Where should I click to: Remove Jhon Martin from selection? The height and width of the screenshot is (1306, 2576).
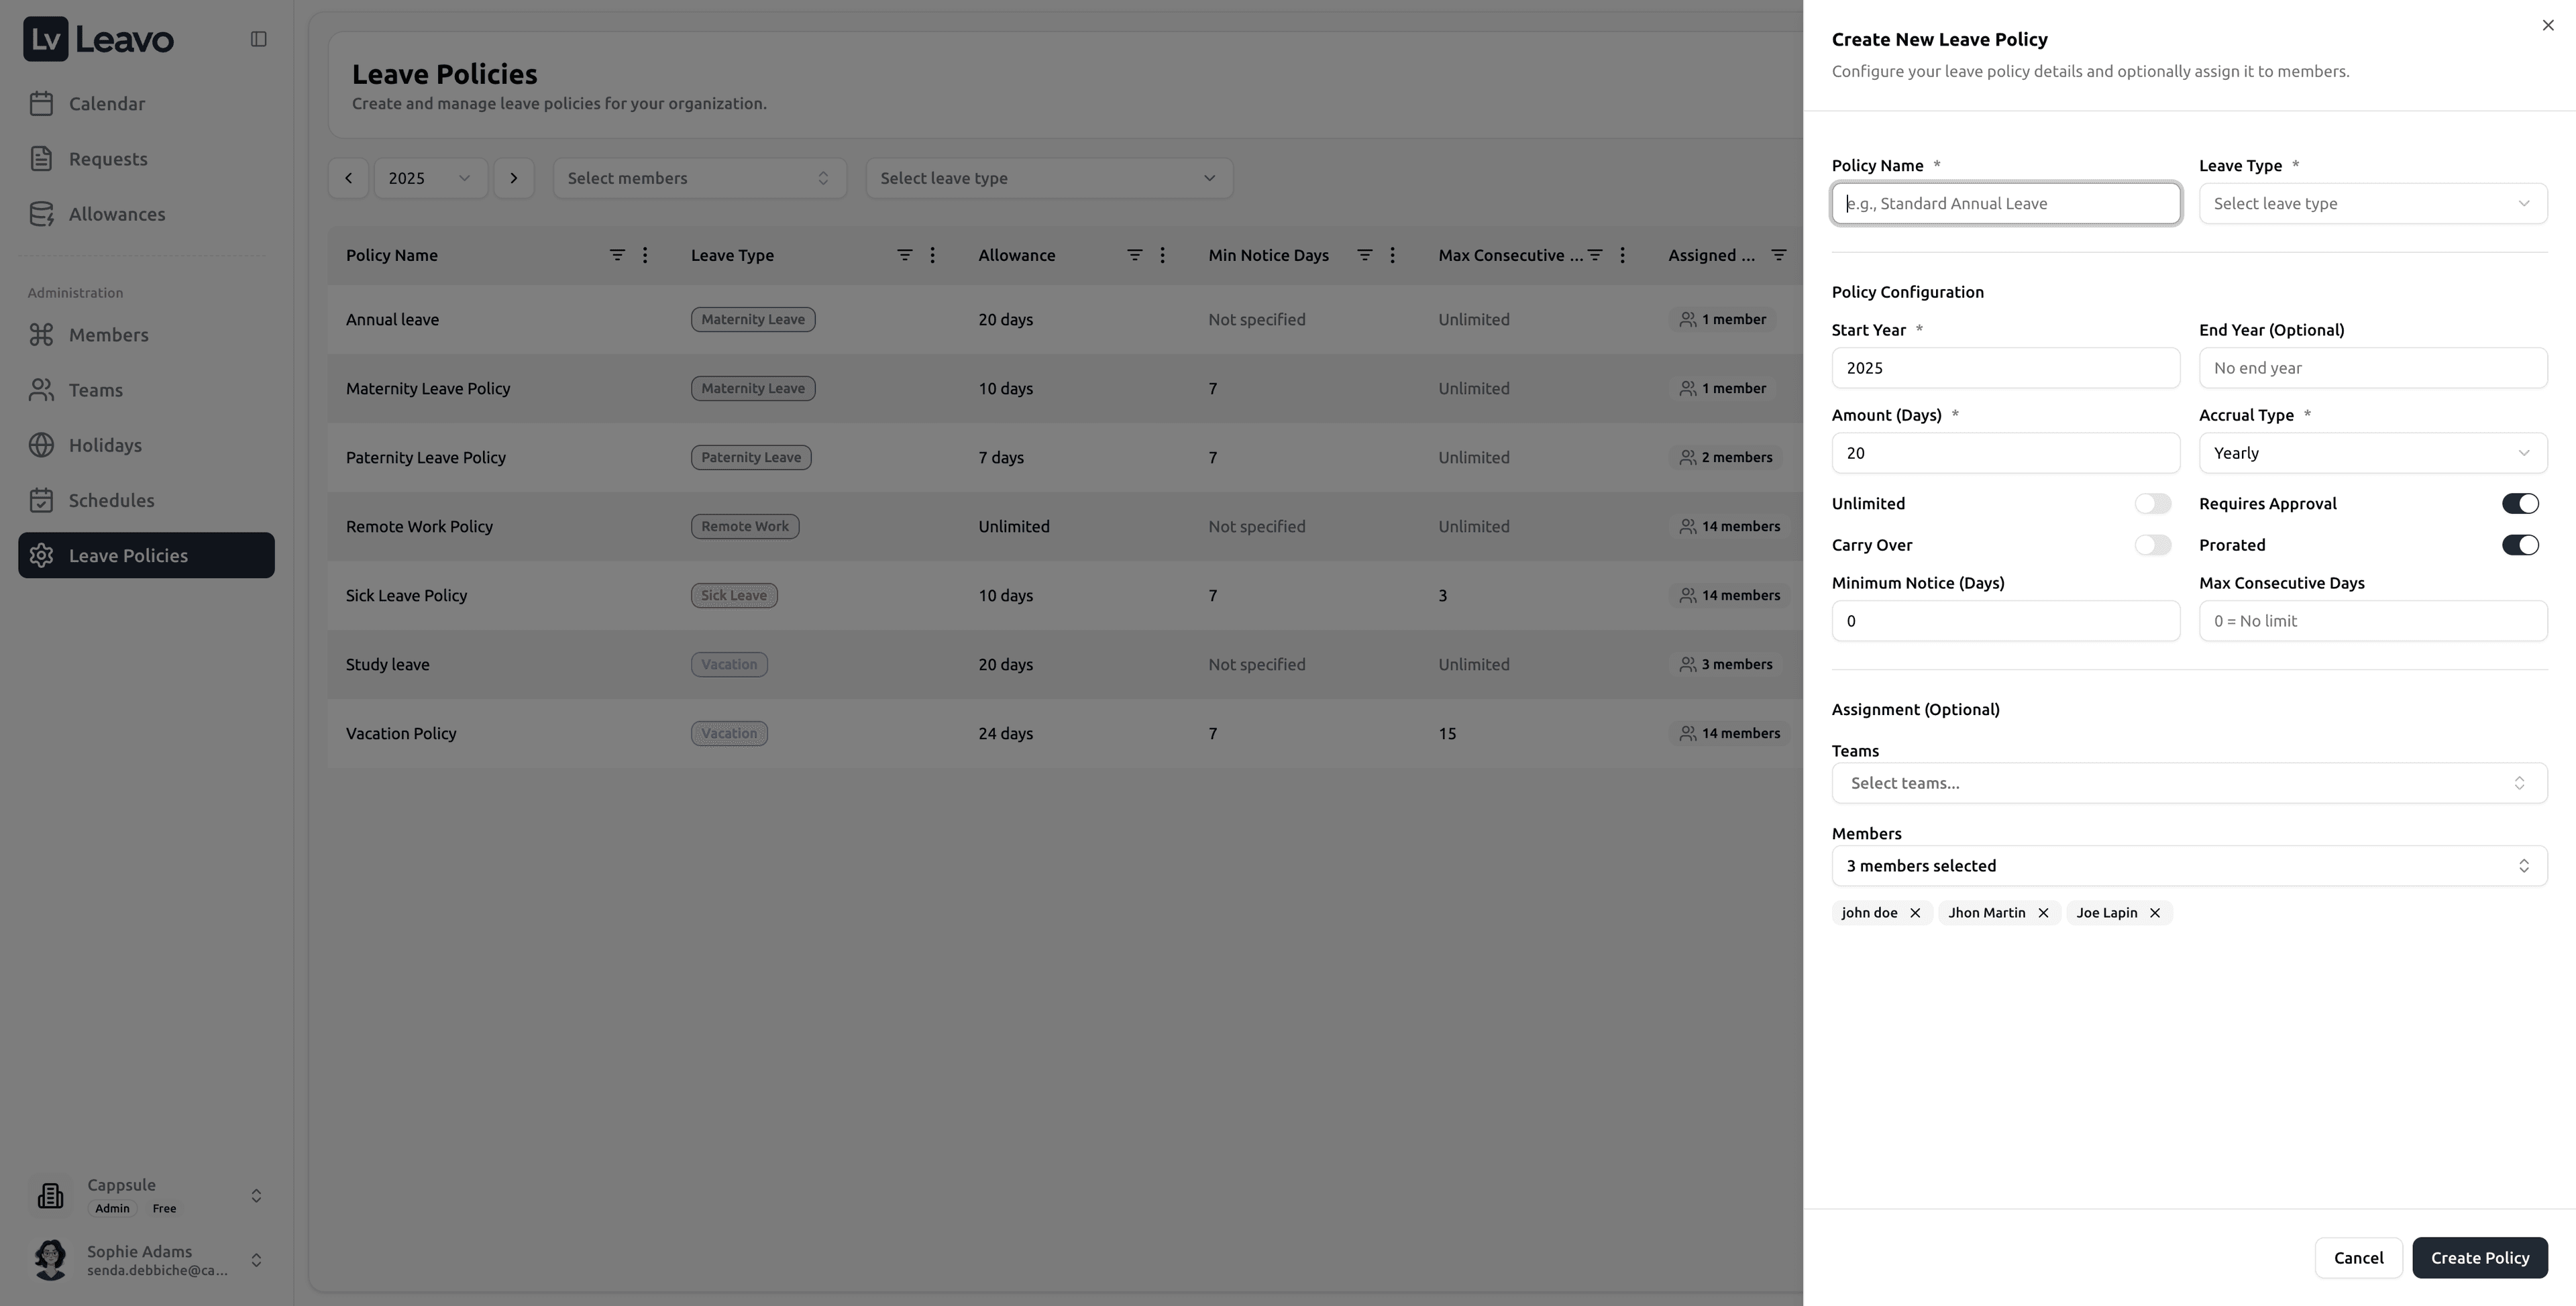pyautogui.click(x=2043, y=913)
